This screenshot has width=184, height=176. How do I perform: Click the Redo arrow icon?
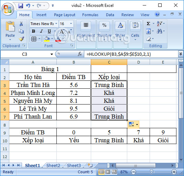point(39,5)
